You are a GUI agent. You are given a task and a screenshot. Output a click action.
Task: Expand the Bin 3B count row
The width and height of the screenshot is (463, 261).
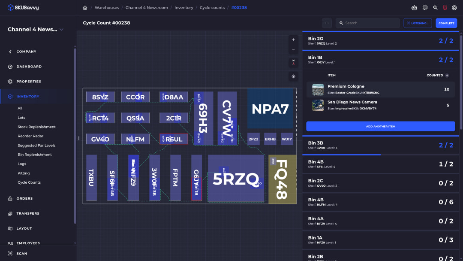point(381,145)
